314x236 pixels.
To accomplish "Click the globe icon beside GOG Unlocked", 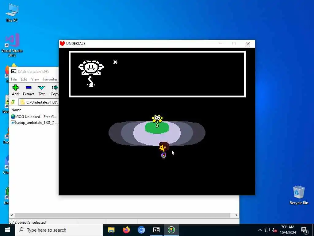I will tap(13, 116).
